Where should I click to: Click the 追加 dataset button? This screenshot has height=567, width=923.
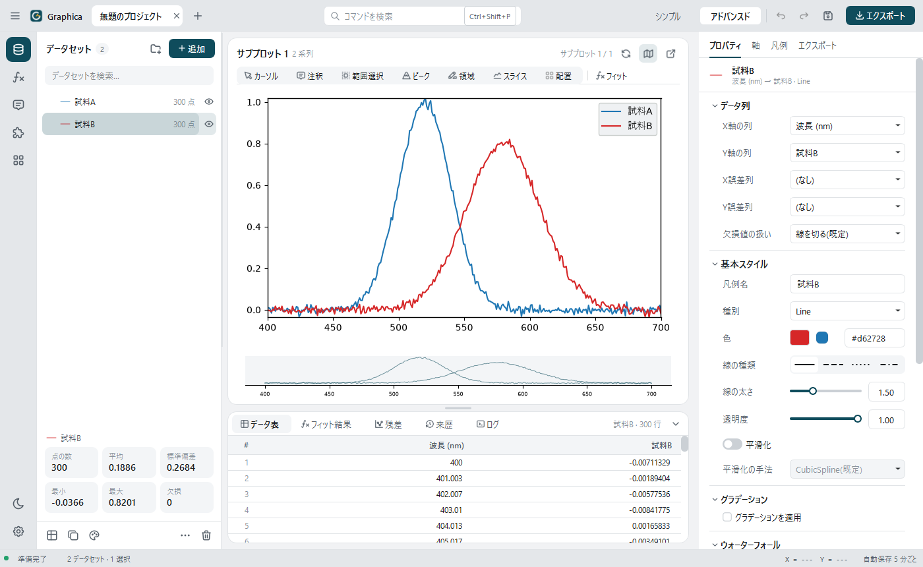(192, 49)
